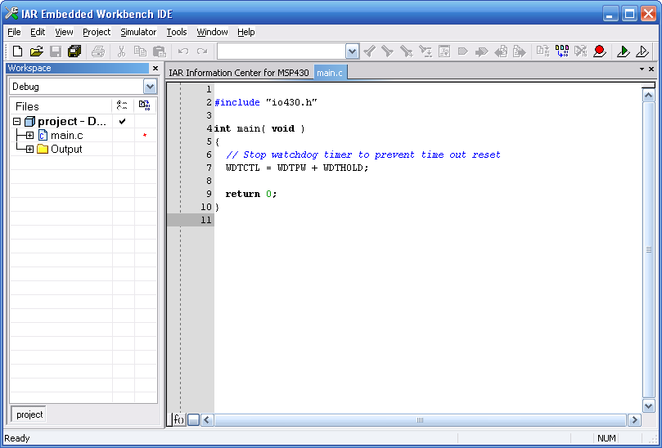This screenshot has height=448, width=662.
Task: Collapse the project - Debug tree node
Action: click(x=16, y=122)
